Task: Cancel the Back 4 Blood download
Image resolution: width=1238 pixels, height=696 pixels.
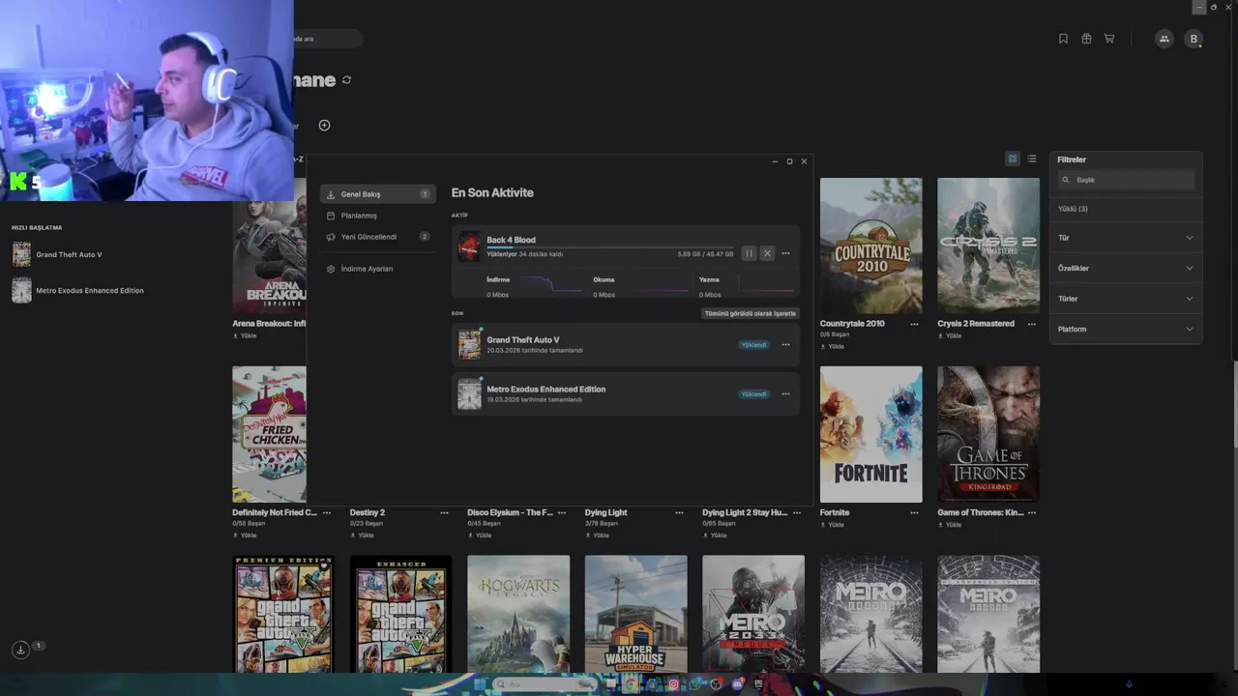Action: (x=767, y=253)
